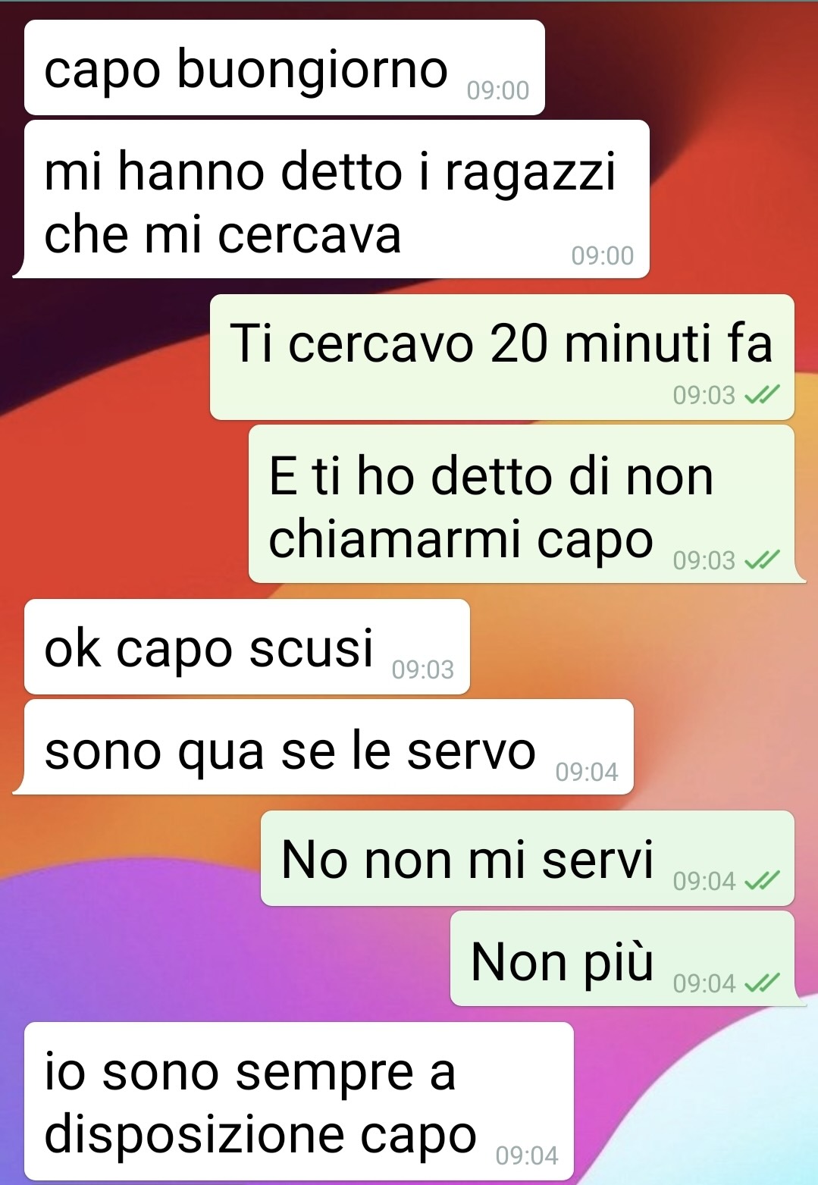The height and width of the screenshot is (1185, 818).
Task: Tap the double-check ticks on 'Ti cercavo 20 minuti fa'
Action: (762, 394)
